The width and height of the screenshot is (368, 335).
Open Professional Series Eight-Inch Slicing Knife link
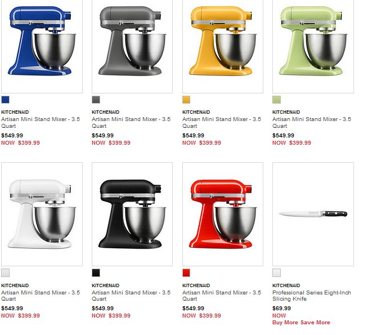click(312, 296)
